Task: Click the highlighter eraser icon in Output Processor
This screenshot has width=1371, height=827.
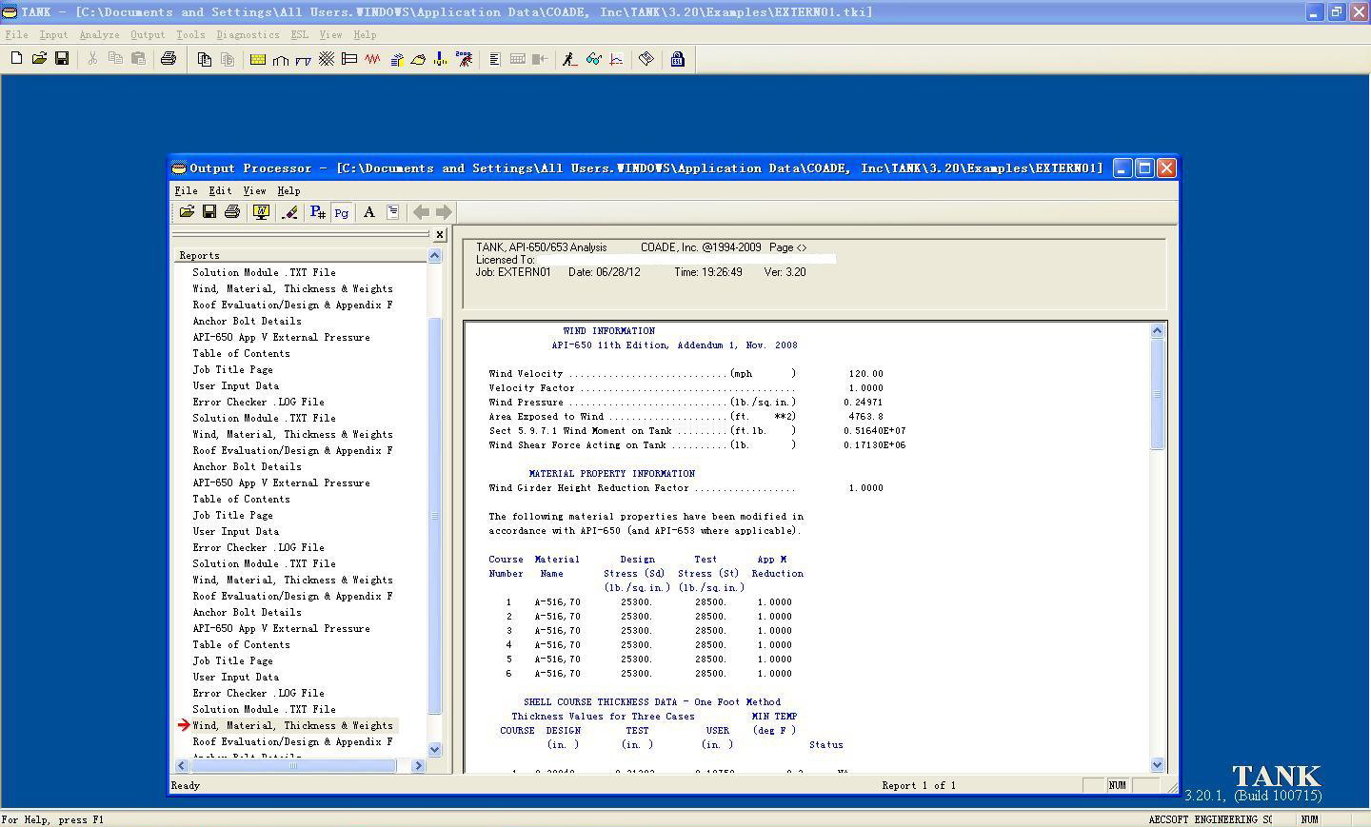Action: click(289, 212)
